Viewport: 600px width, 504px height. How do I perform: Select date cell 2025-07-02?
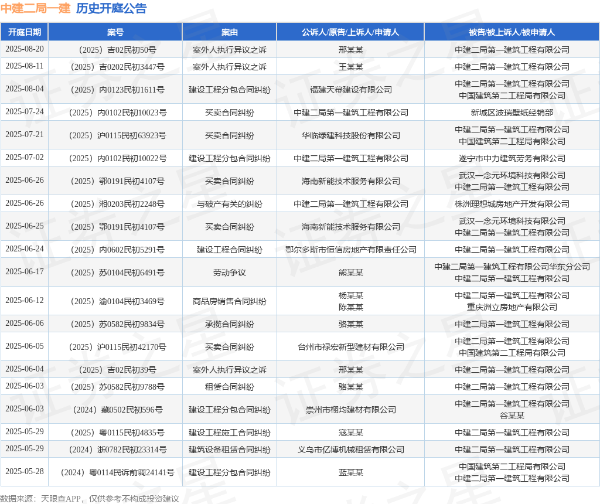click(25, 157)
